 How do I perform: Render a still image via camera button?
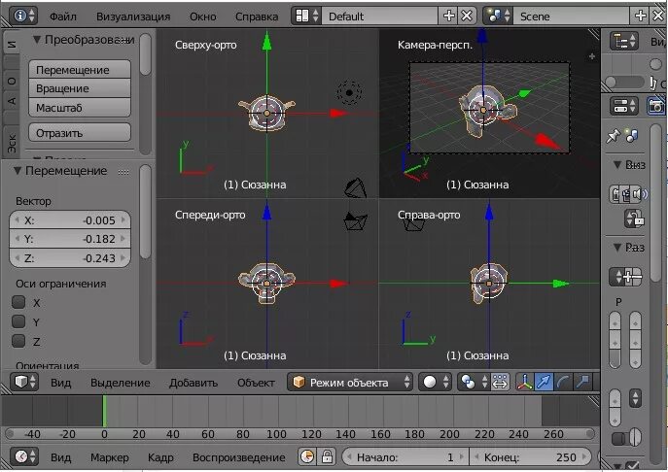(x=615, y=194)
